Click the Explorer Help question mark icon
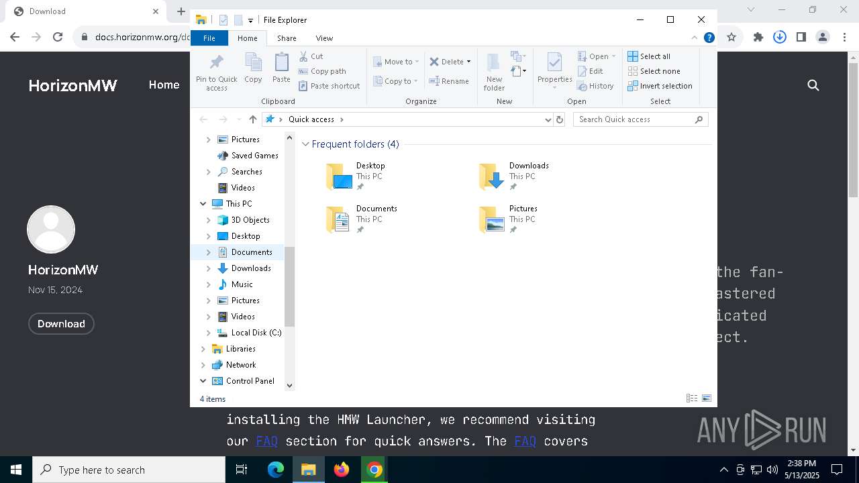Screen dimensions: 859x483 pos(709,38)
